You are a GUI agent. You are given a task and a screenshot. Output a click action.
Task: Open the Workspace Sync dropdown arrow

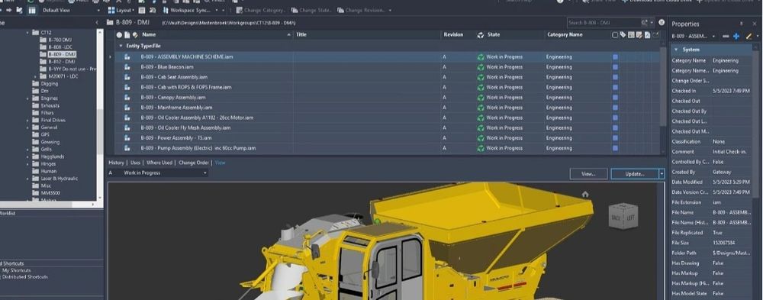point(217,10)
